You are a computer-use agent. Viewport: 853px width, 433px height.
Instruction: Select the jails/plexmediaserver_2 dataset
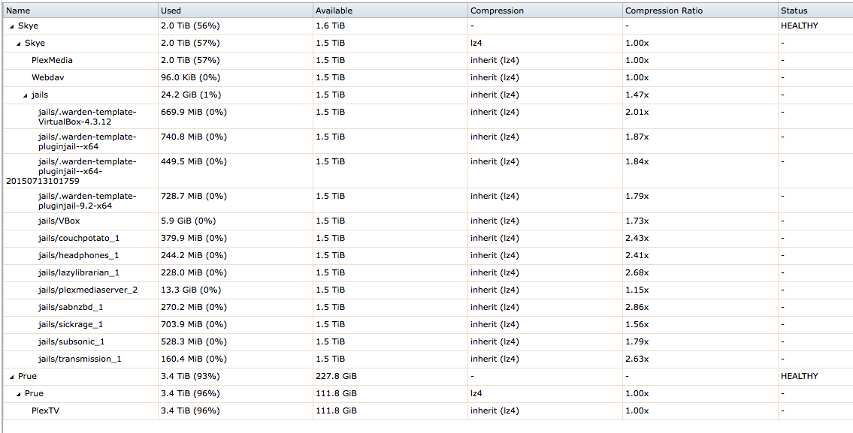pos(428,290)
